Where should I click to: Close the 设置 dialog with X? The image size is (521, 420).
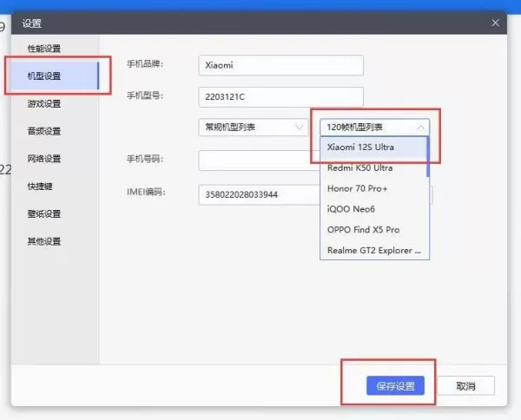(495, 23)
